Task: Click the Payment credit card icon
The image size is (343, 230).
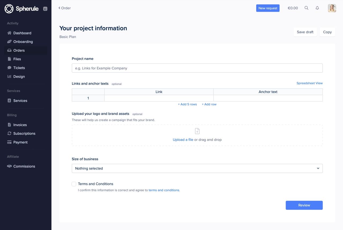Action: click(x=9, y=142)
